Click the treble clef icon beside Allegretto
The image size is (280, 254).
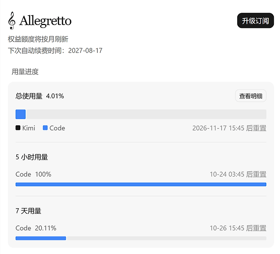click(12, 20)
